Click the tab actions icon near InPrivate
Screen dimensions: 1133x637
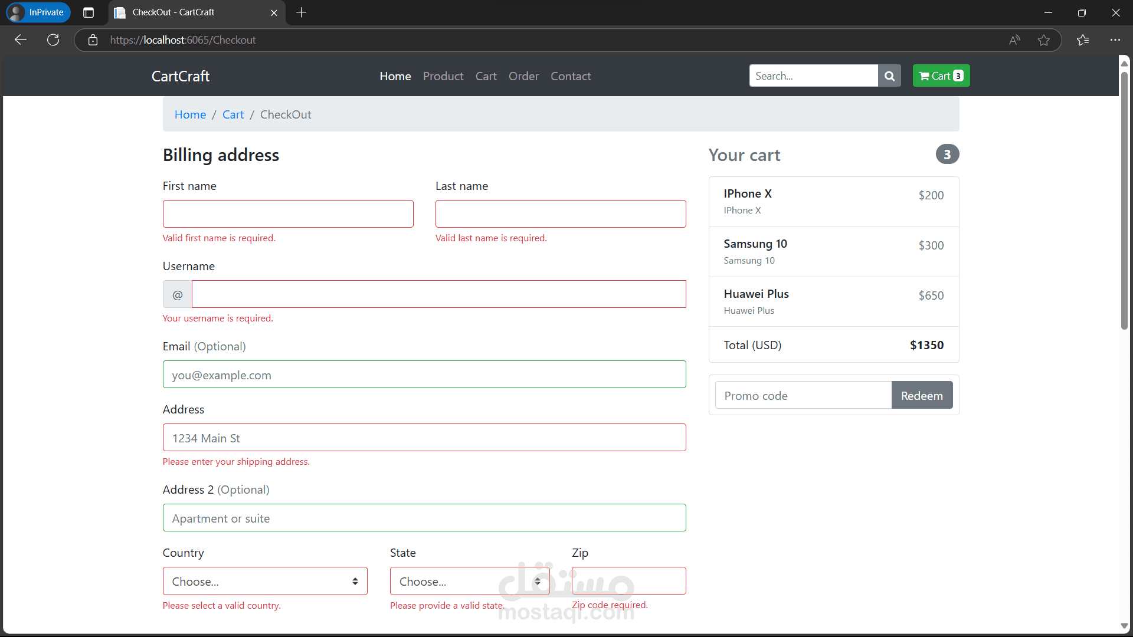(x=89, y=12)
